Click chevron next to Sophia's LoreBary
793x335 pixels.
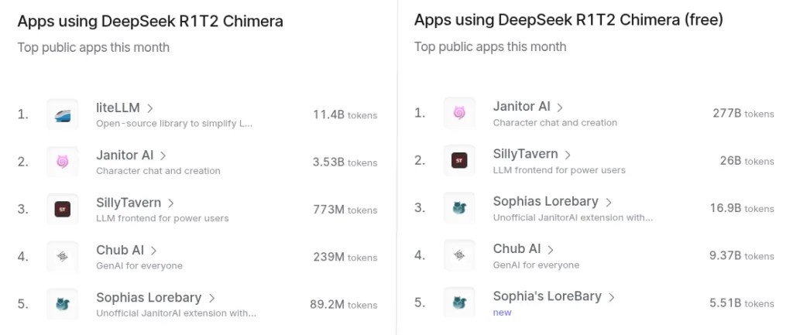click(x=612, y=297)
